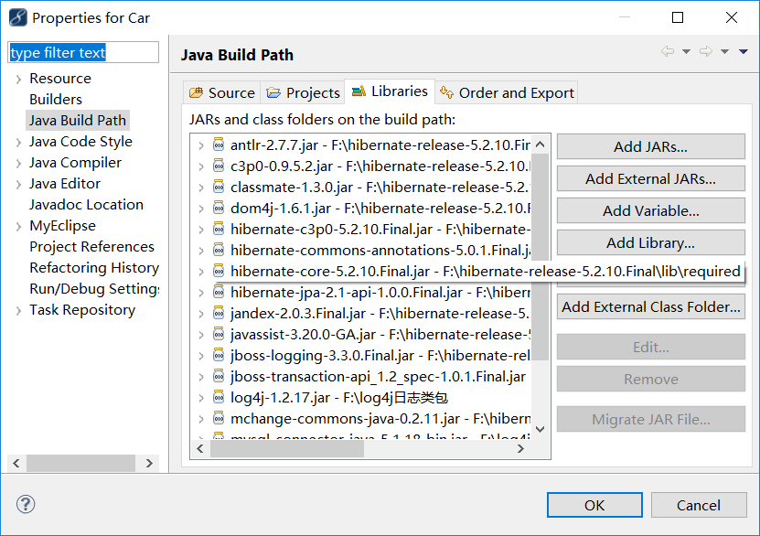Viewport: 760px width, 536px height.
Task: Click the JAR list scroll right arrow
Action: click(520, 449)
